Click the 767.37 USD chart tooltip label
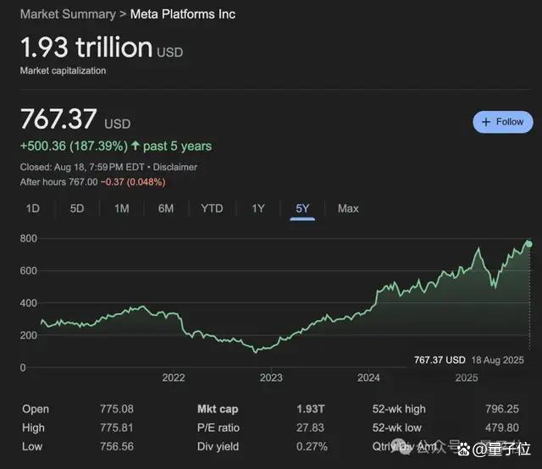 pos(440,360)
